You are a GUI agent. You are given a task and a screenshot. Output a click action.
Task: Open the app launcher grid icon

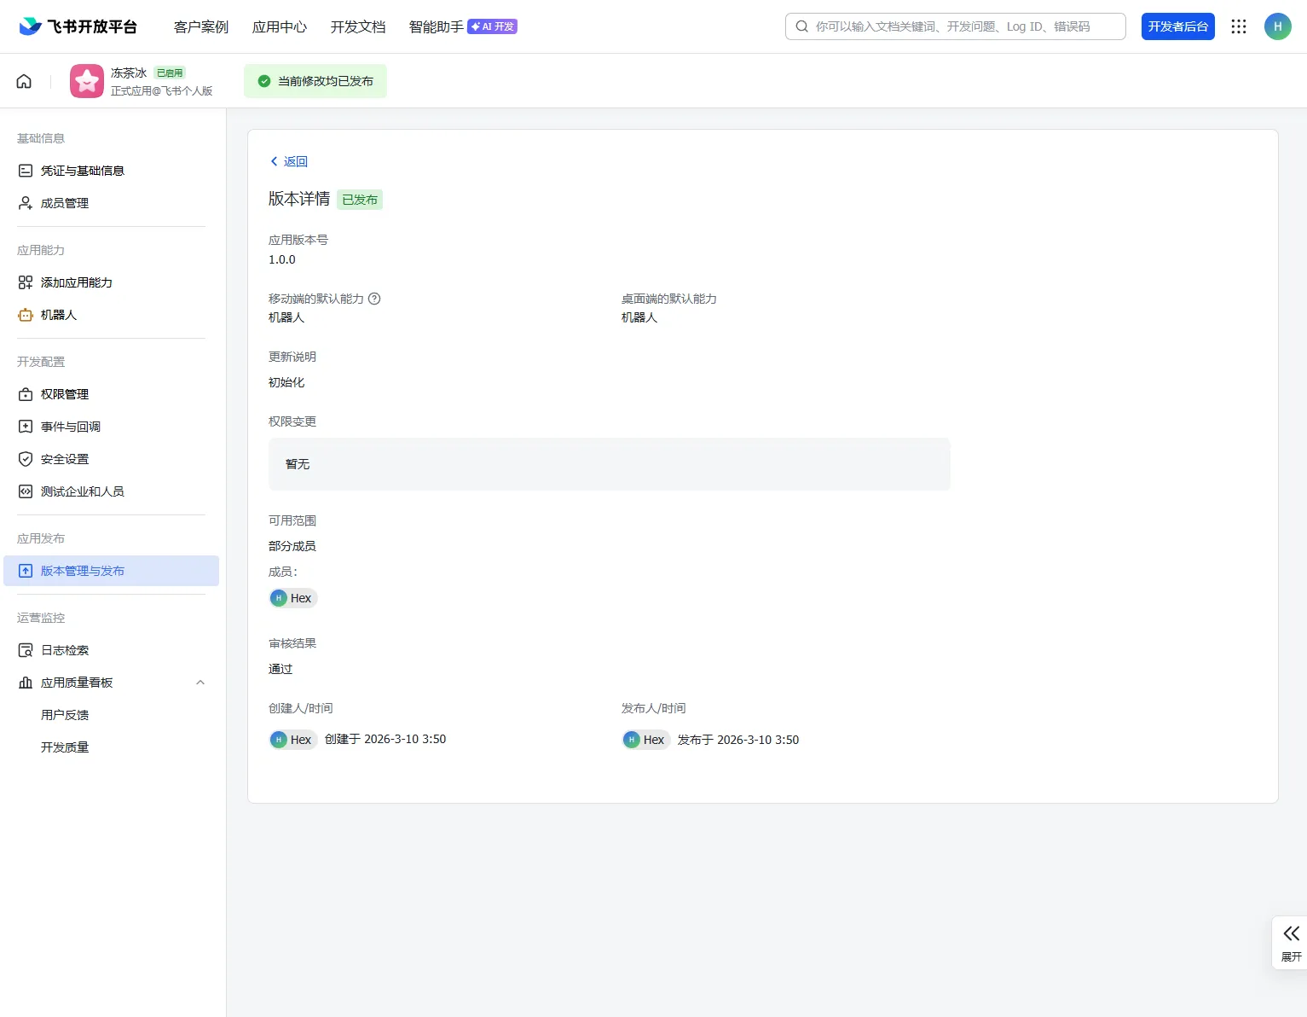pyautogui.click(x=1239, y=26)
